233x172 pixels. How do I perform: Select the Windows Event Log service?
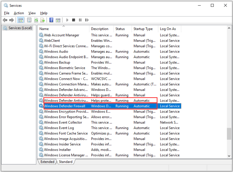110,128
